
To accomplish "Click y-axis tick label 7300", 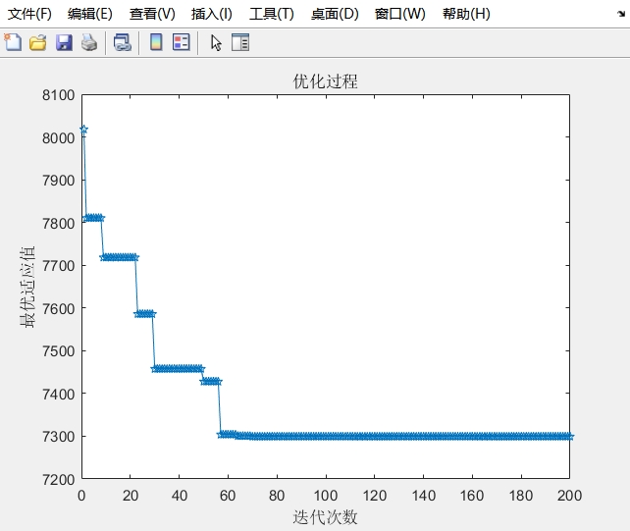I will click(59, 436).
